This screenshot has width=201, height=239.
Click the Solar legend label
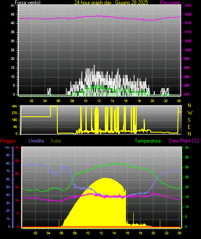[x=56, y=141]
